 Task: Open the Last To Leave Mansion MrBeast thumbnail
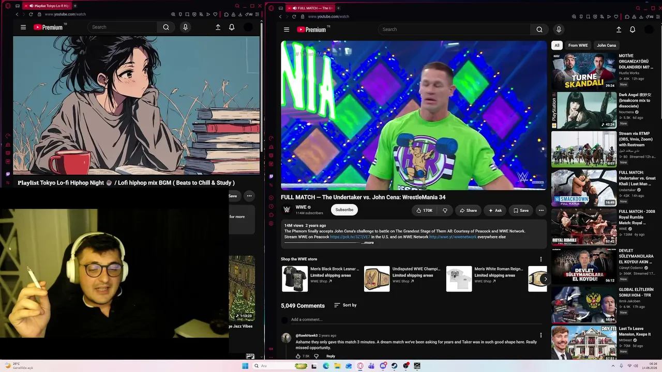coord(584,343)
